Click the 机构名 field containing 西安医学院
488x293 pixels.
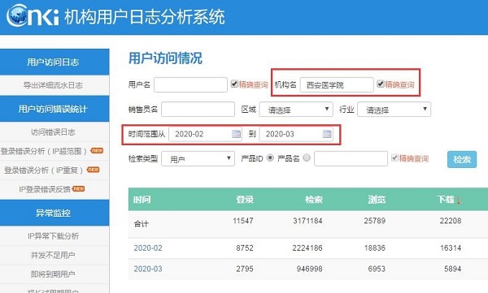337,85
